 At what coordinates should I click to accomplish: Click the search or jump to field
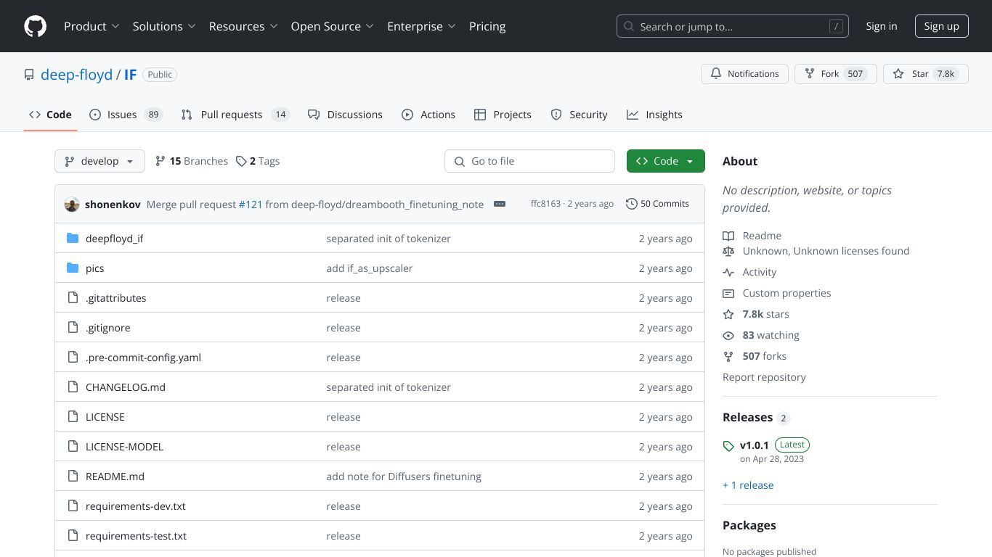coord(732,26)
